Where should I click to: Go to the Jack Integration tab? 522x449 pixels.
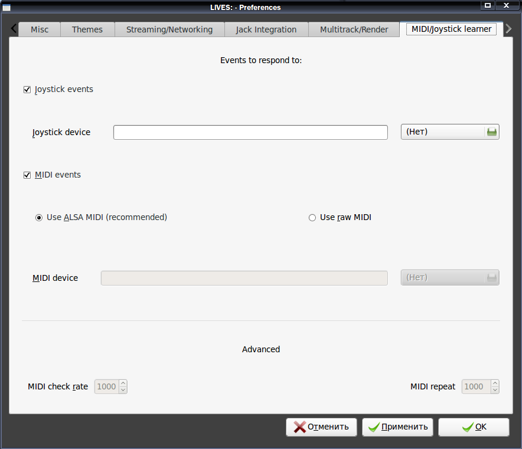266,30
